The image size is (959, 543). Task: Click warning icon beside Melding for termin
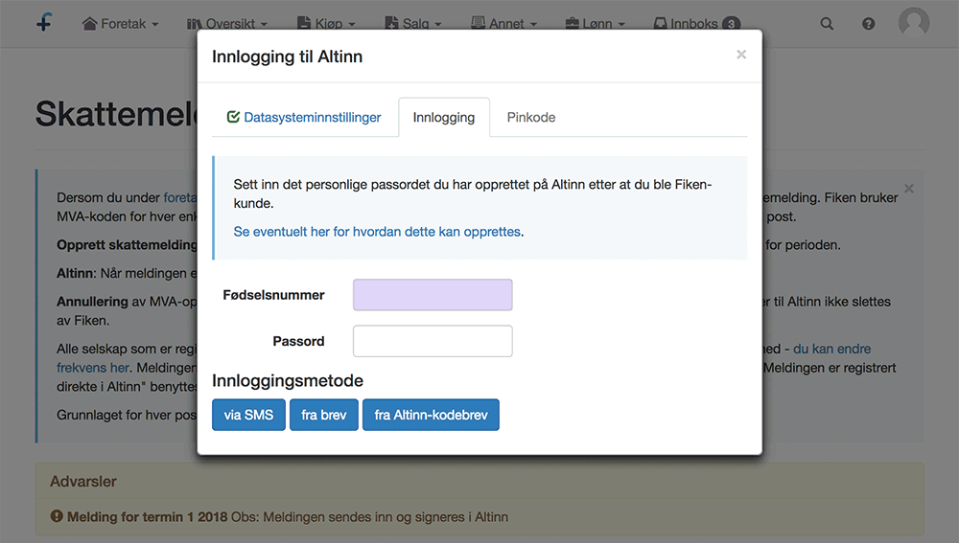(x=57, y=516)
